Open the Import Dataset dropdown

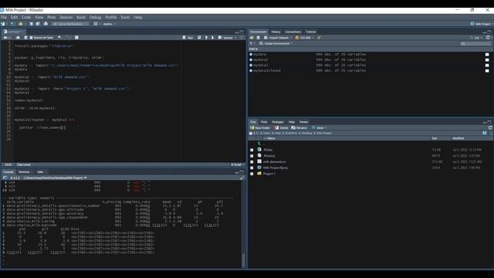(278, 38)
